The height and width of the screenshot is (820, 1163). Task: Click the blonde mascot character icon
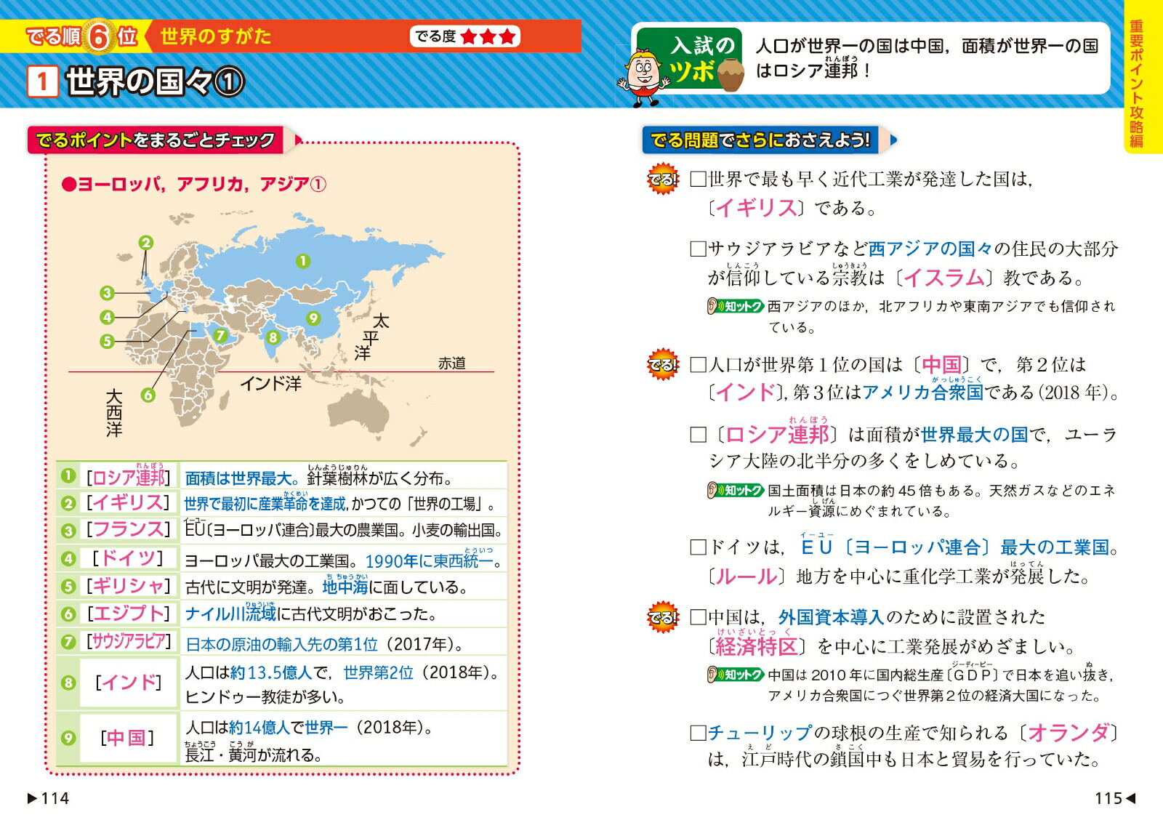tap(643, 71)
